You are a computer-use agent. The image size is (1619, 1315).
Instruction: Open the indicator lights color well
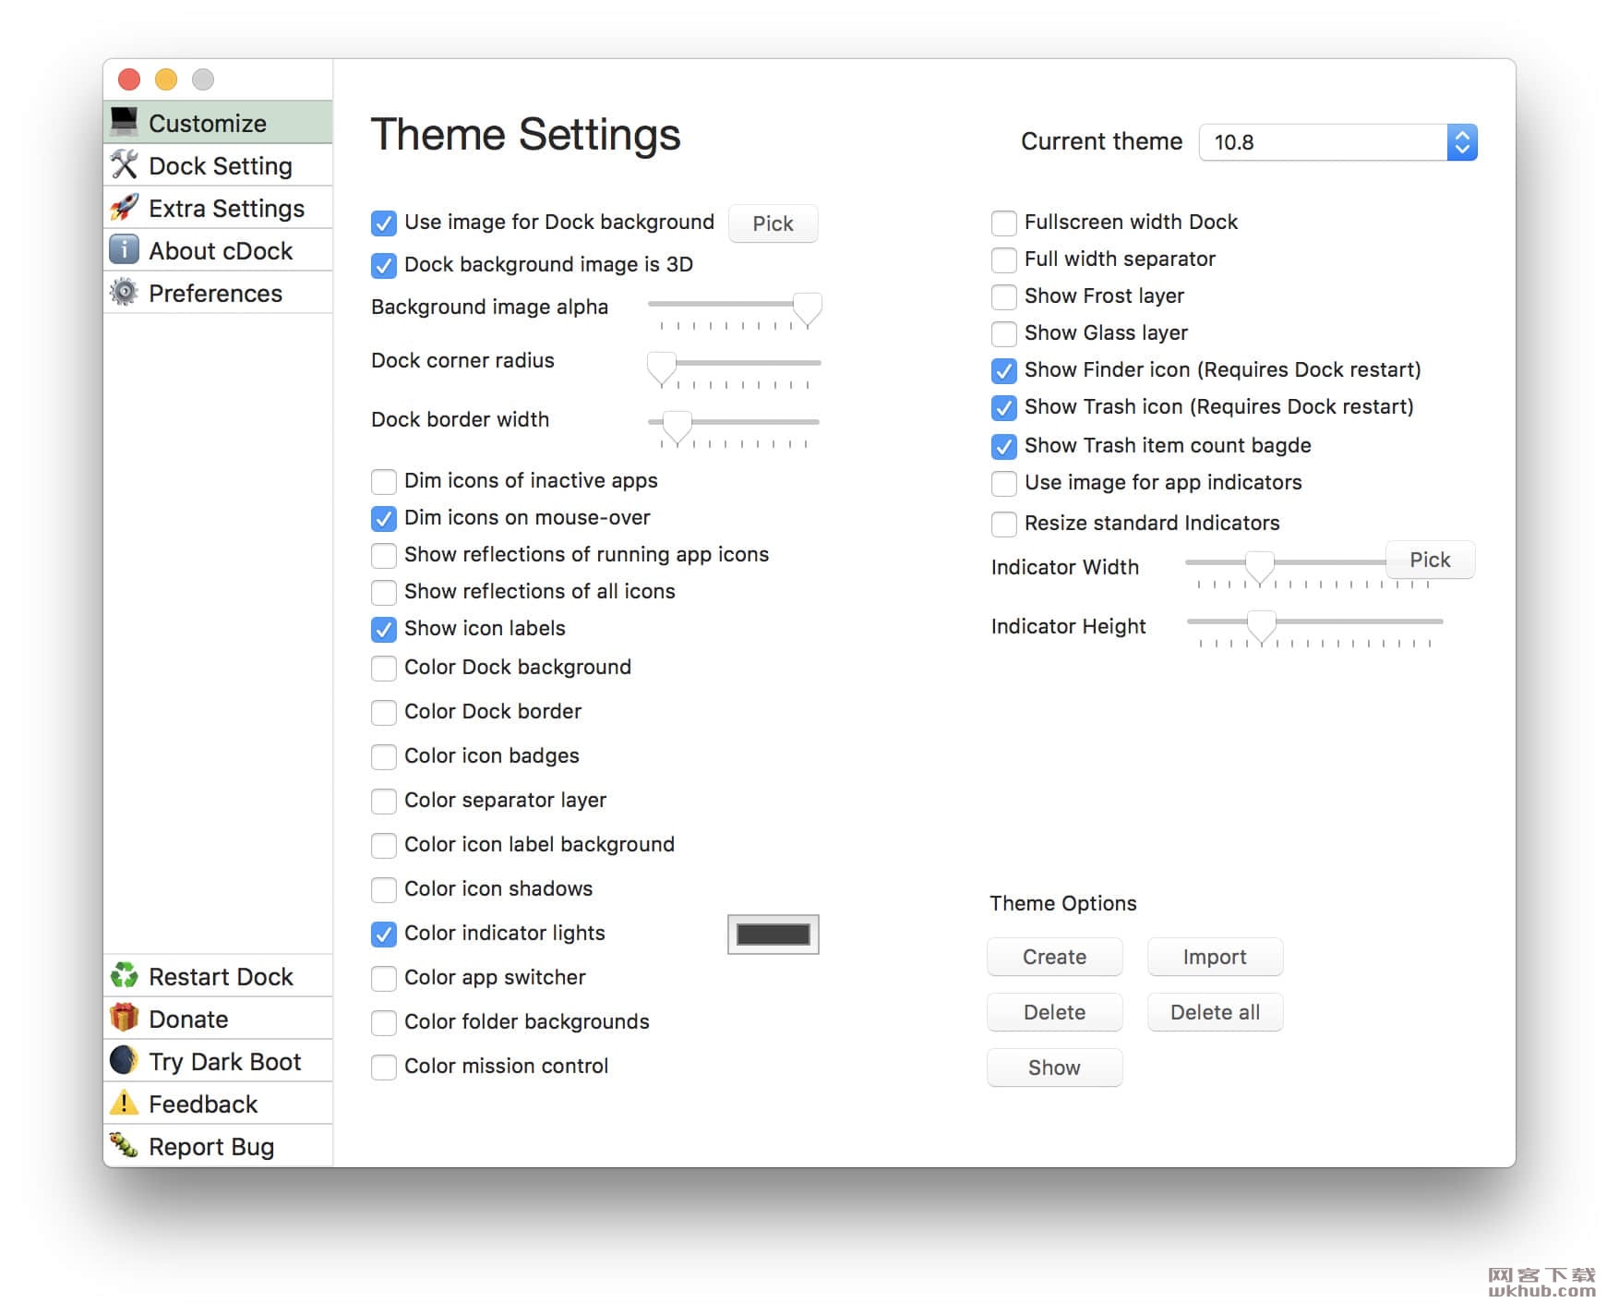(773, 935)
